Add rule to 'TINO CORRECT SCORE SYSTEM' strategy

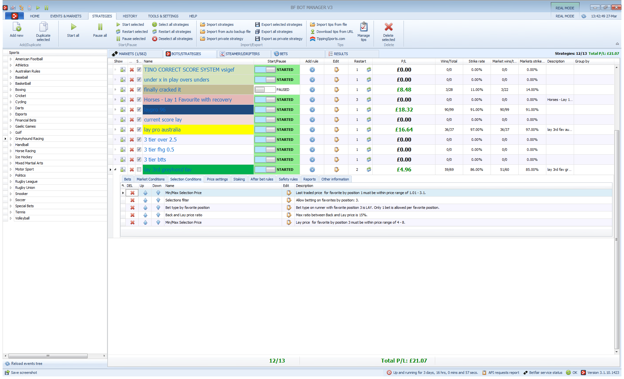click(312, 70)
